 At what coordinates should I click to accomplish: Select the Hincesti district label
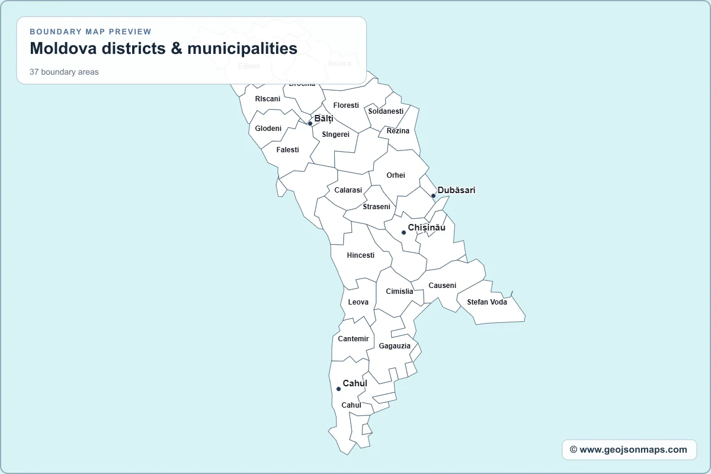(361, 255)
